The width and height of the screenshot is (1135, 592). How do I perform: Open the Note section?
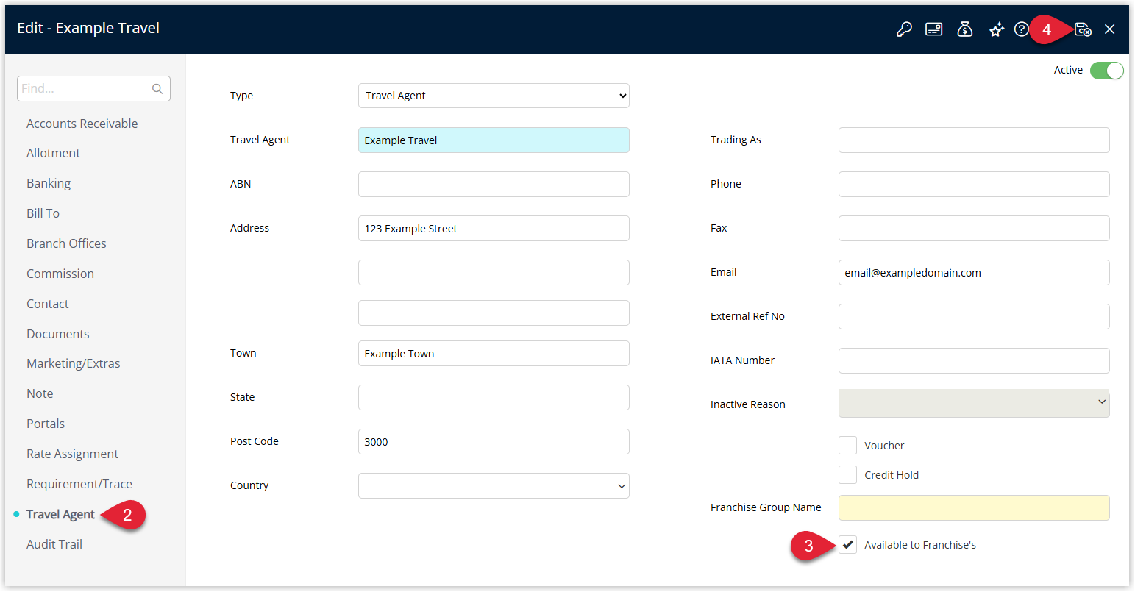click(x=40, y=393)
